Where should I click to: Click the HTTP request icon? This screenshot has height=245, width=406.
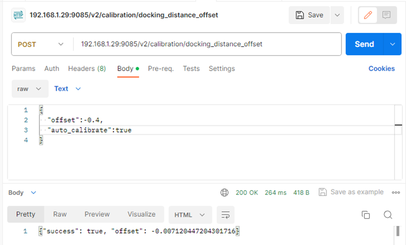(18, 15)
